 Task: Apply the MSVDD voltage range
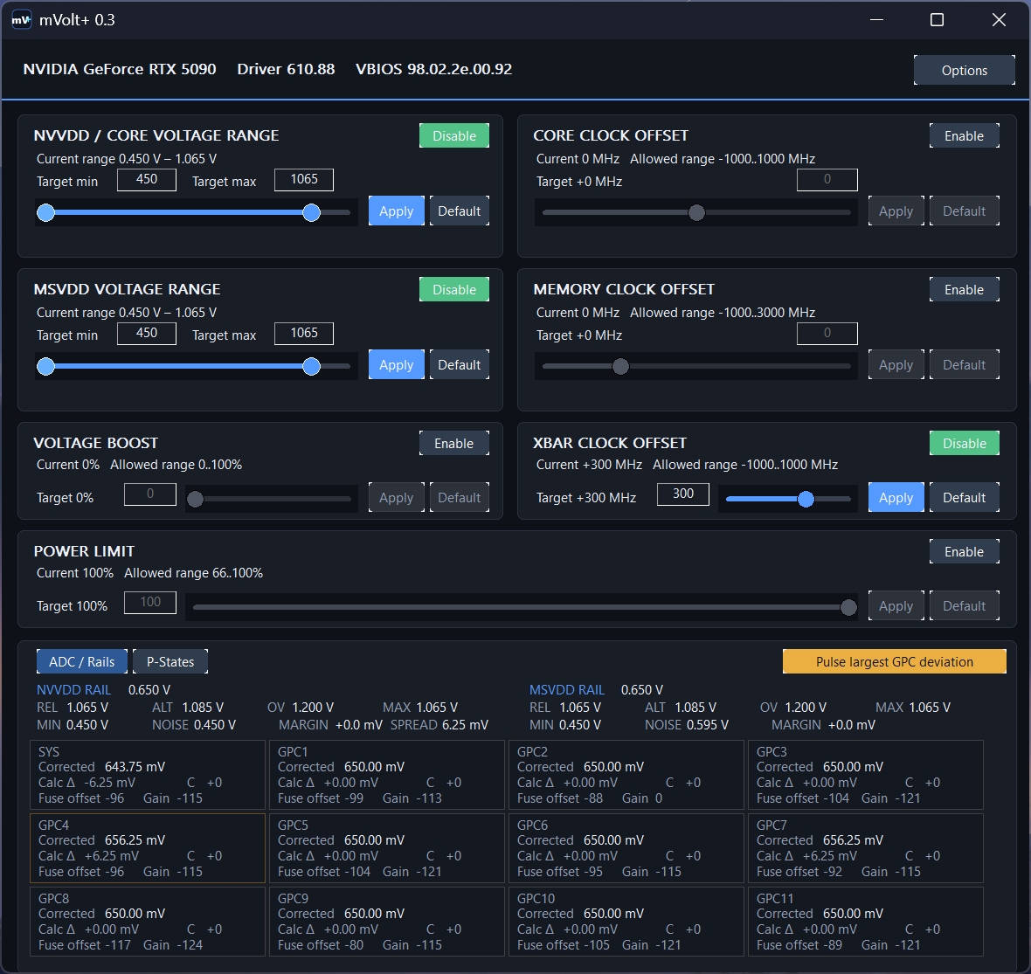tap(397, 364)
